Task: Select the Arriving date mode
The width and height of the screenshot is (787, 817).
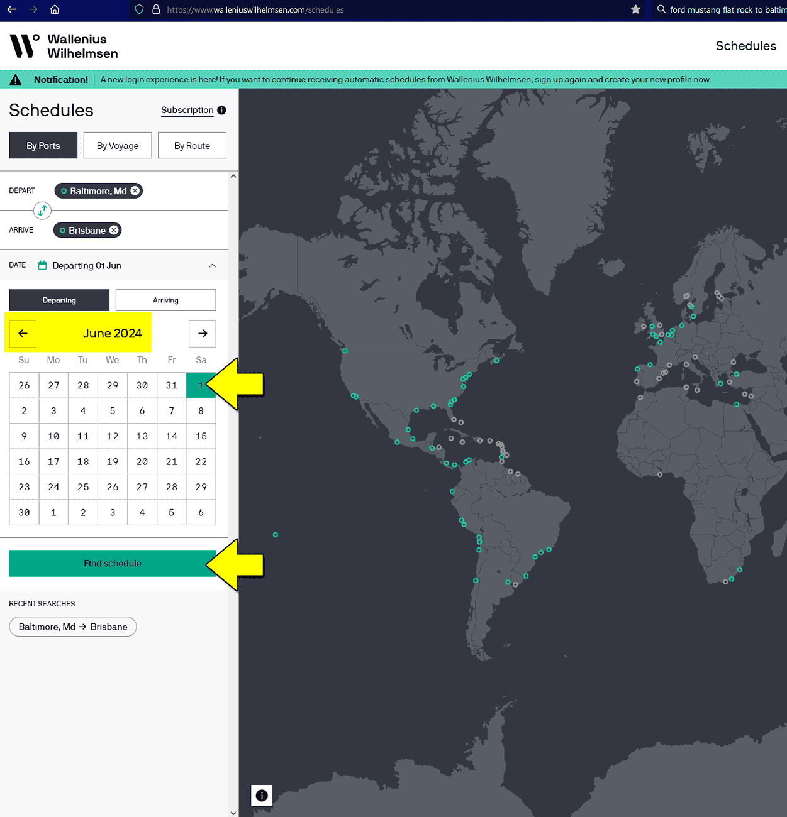Action: tap(166, 300)
